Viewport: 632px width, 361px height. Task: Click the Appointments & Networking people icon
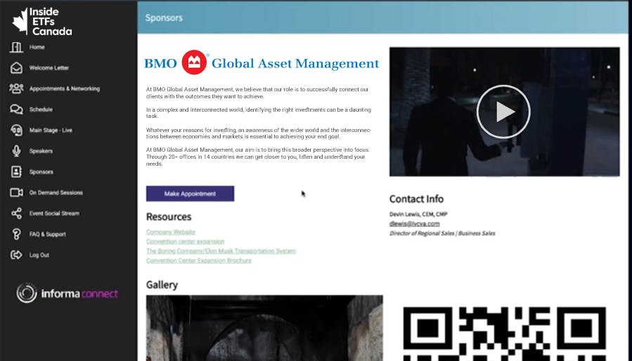(16, 88)
